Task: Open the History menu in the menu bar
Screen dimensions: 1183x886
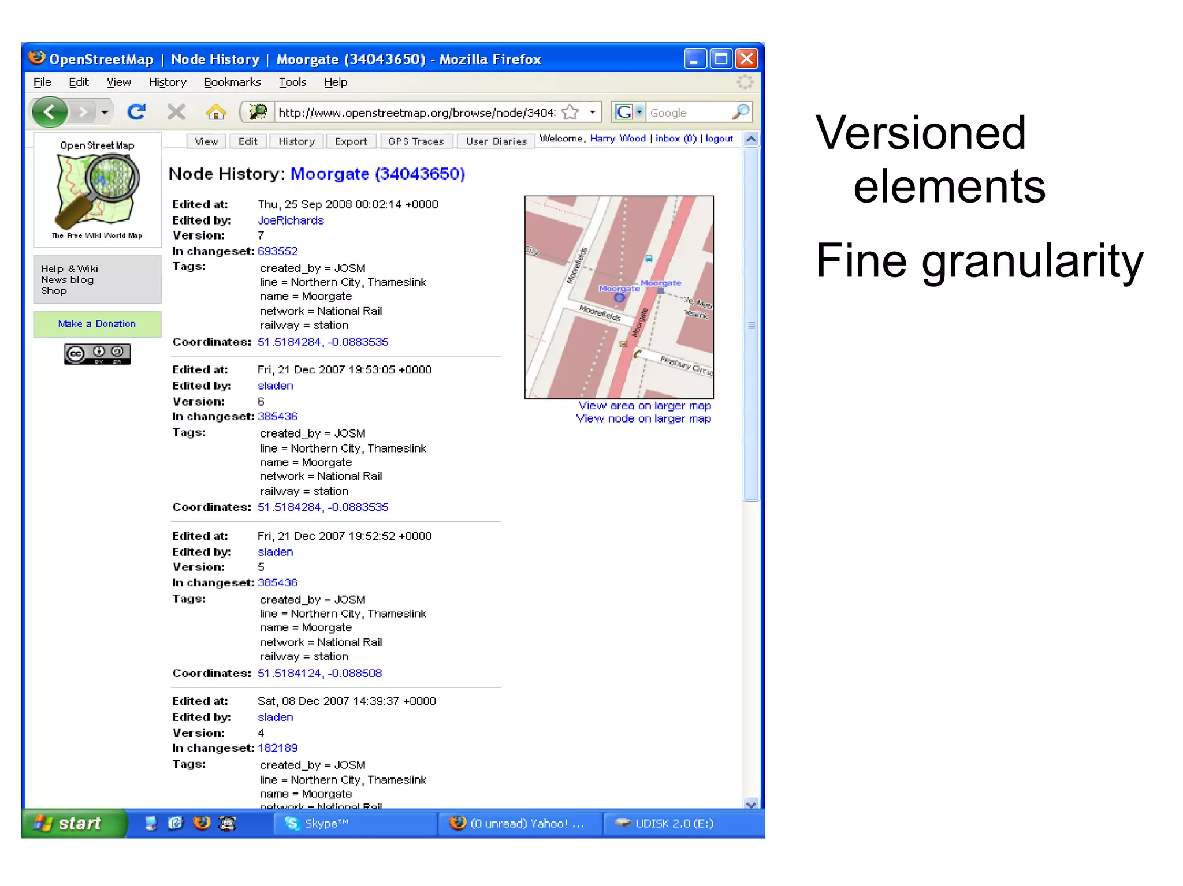Action: pyautogui.click(x=168, y=82)
